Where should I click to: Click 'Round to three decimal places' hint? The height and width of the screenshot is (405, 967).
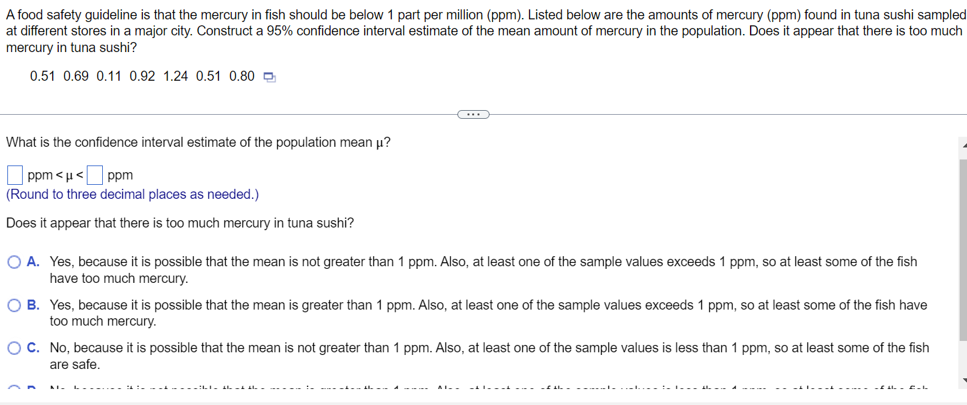(x=132, y=195)
